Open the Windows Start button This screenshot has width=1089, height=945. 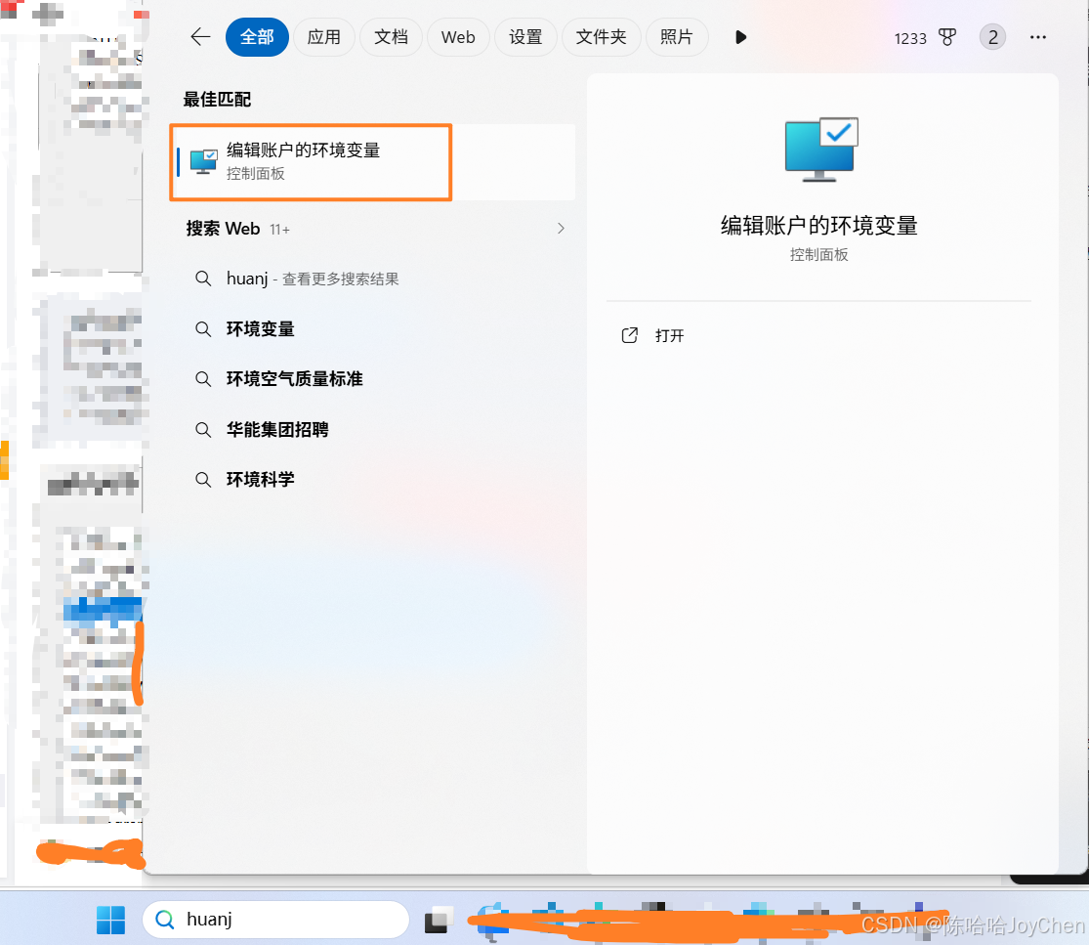(x=110, y=920)
